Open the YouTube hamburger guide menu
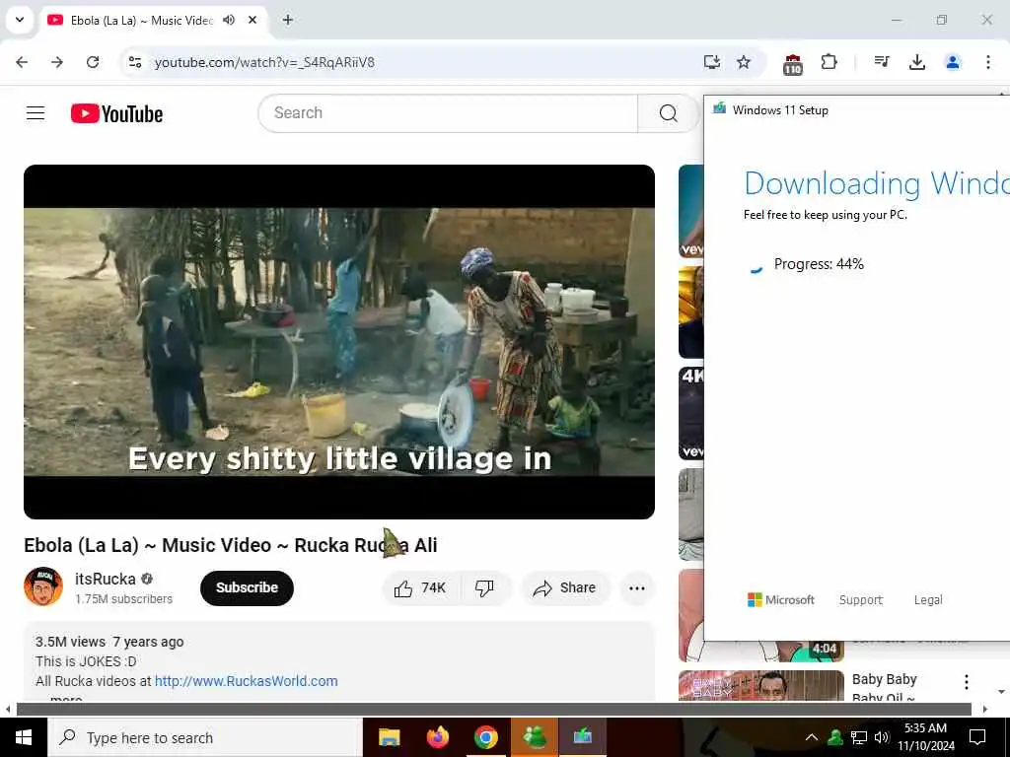Viewport: 1010px width, 757px height. 36,113
